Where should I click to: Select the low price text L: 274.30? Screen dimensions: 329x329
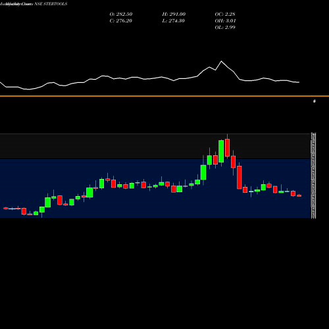(173, 21)
